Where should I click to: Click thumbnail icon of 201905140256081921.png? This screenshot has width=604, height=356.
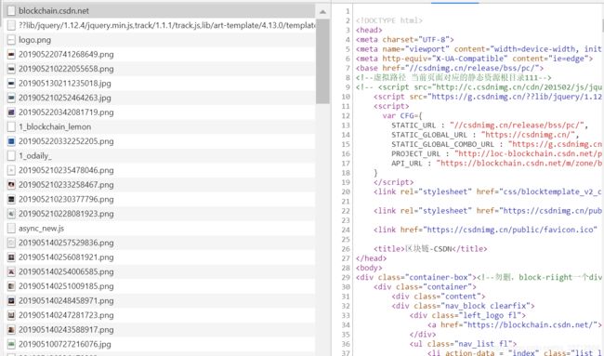point(11,257)
